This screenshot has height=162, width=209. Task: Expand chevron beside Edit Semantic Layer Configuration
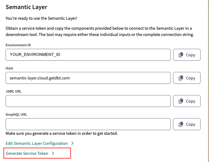click(x=72, y=143)
